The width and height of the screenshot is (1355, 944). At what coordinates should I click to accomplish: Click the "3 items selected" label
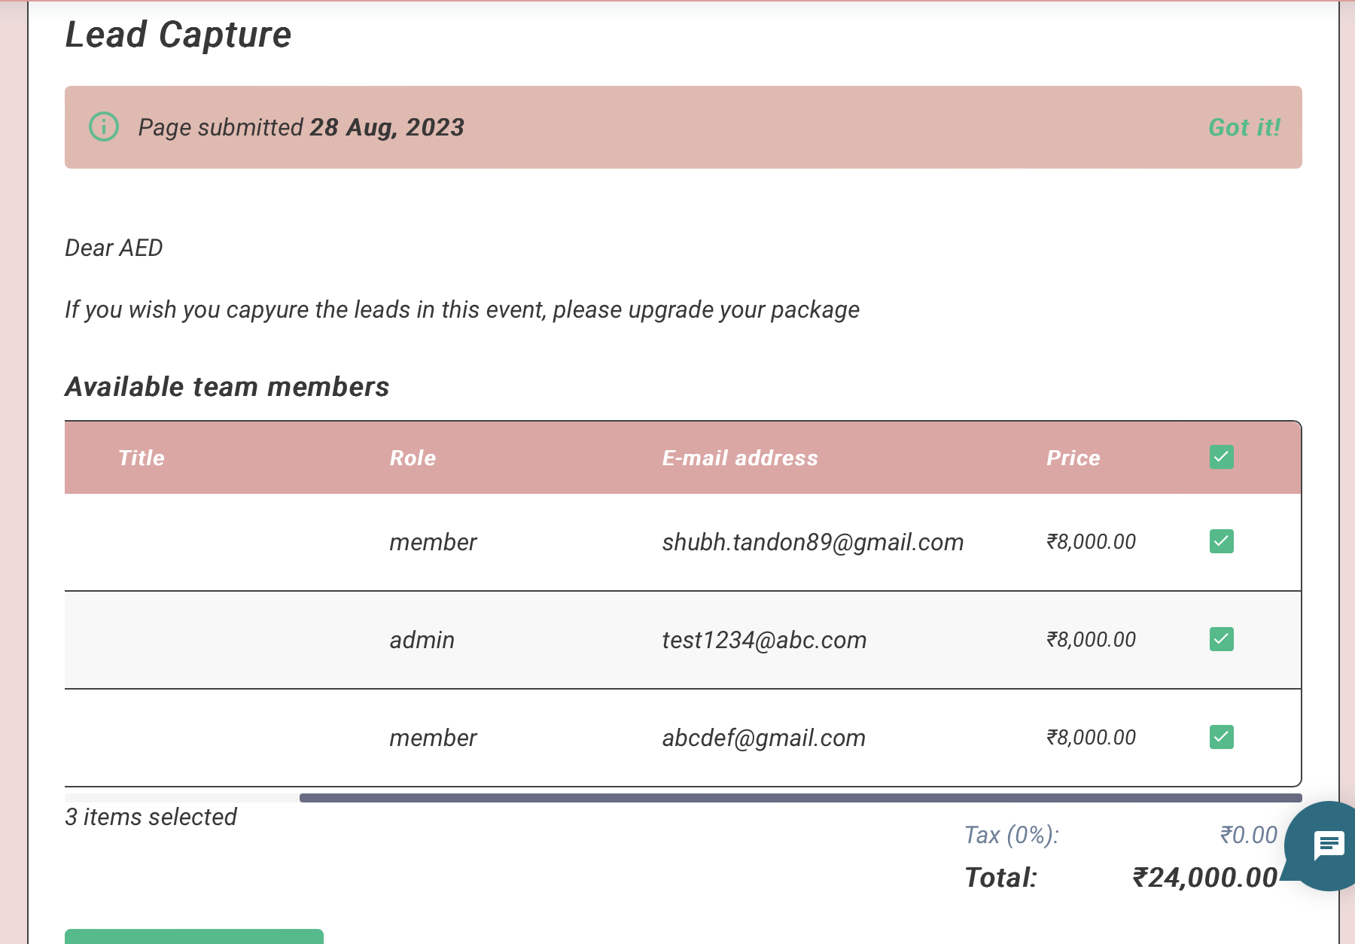tap(151, 817)
